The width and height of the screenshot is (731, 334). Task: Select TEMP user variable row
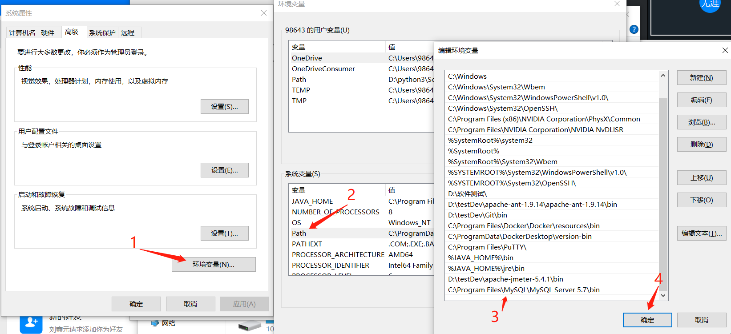361,90
